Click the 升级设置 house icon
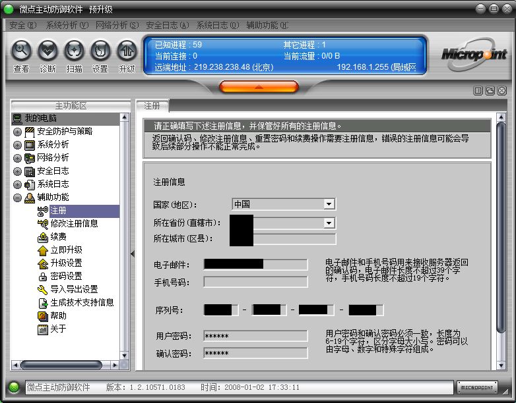The image size is (516, 403). [x=43, y=263]
